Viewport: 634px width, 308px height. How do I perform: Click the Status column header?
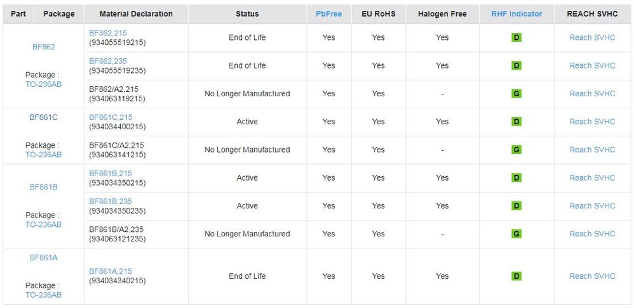point(247,14)
